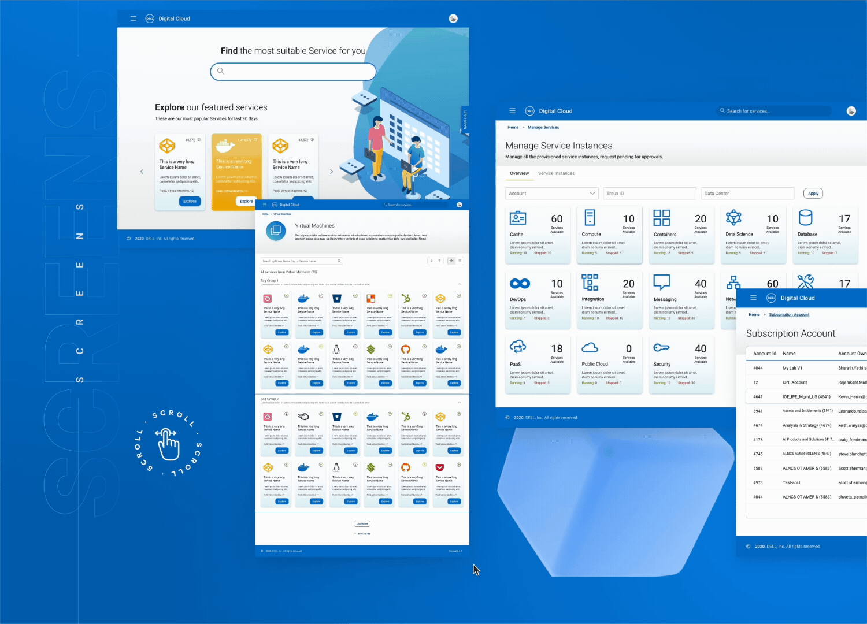Viewport: 867px width, 624px height.
Task: Show previous featured services with the left arrow
Action: 142,172
